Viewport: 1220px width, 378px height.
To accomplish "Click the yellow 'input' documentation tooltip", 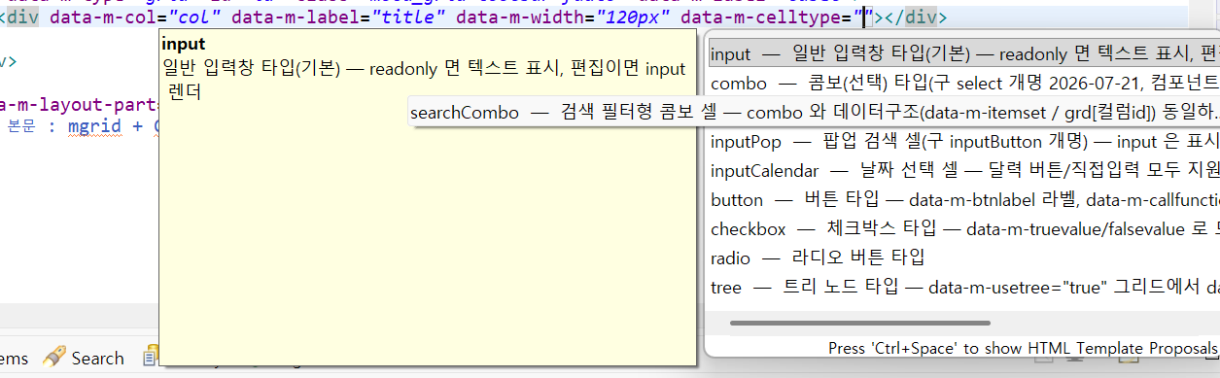I will (x=428, y=196).
